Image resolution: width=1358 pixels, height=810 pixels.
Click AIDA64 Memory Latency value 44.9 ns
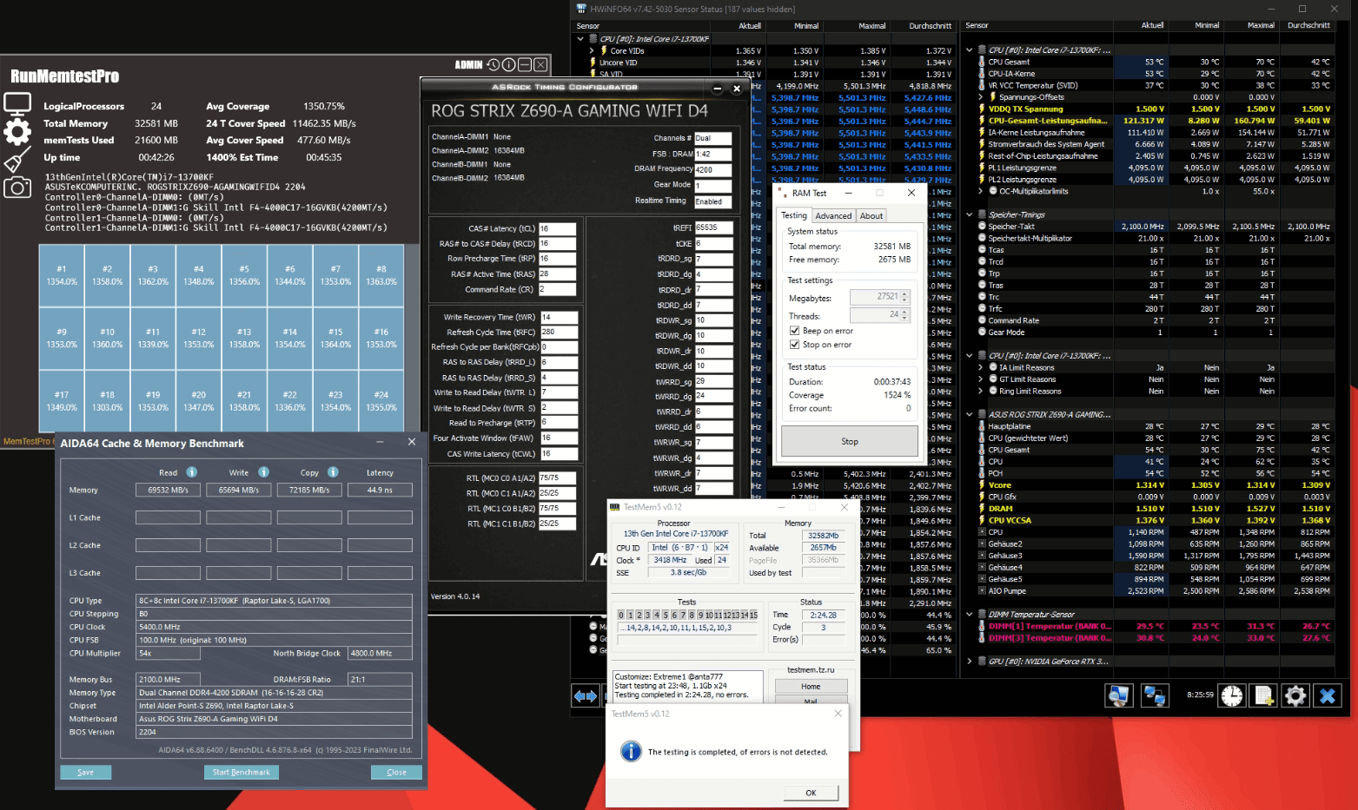(x=380, y=490)
